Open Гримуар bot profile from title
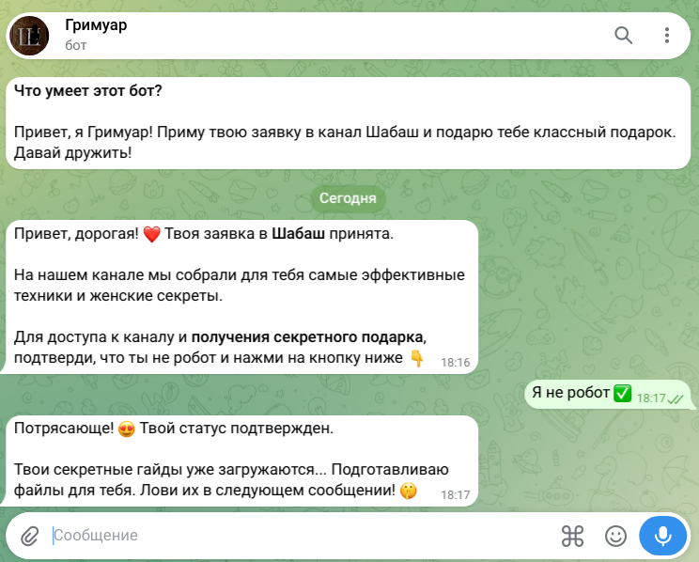699x562 pixels. [96, 25]
